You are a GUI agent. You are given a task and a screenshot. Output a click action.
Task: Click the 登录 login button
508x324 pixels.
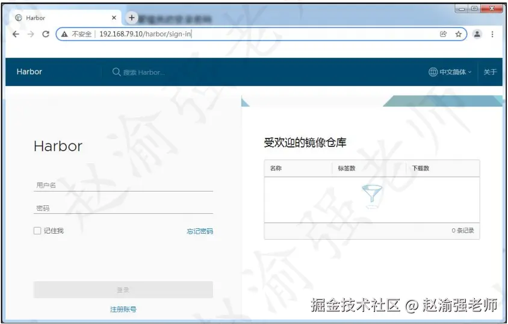123,290
